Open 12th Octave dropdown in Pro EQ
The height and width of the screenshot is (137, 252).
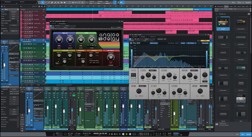191,43
